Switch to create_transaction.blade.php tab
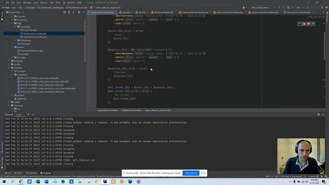 pos(193,12)
